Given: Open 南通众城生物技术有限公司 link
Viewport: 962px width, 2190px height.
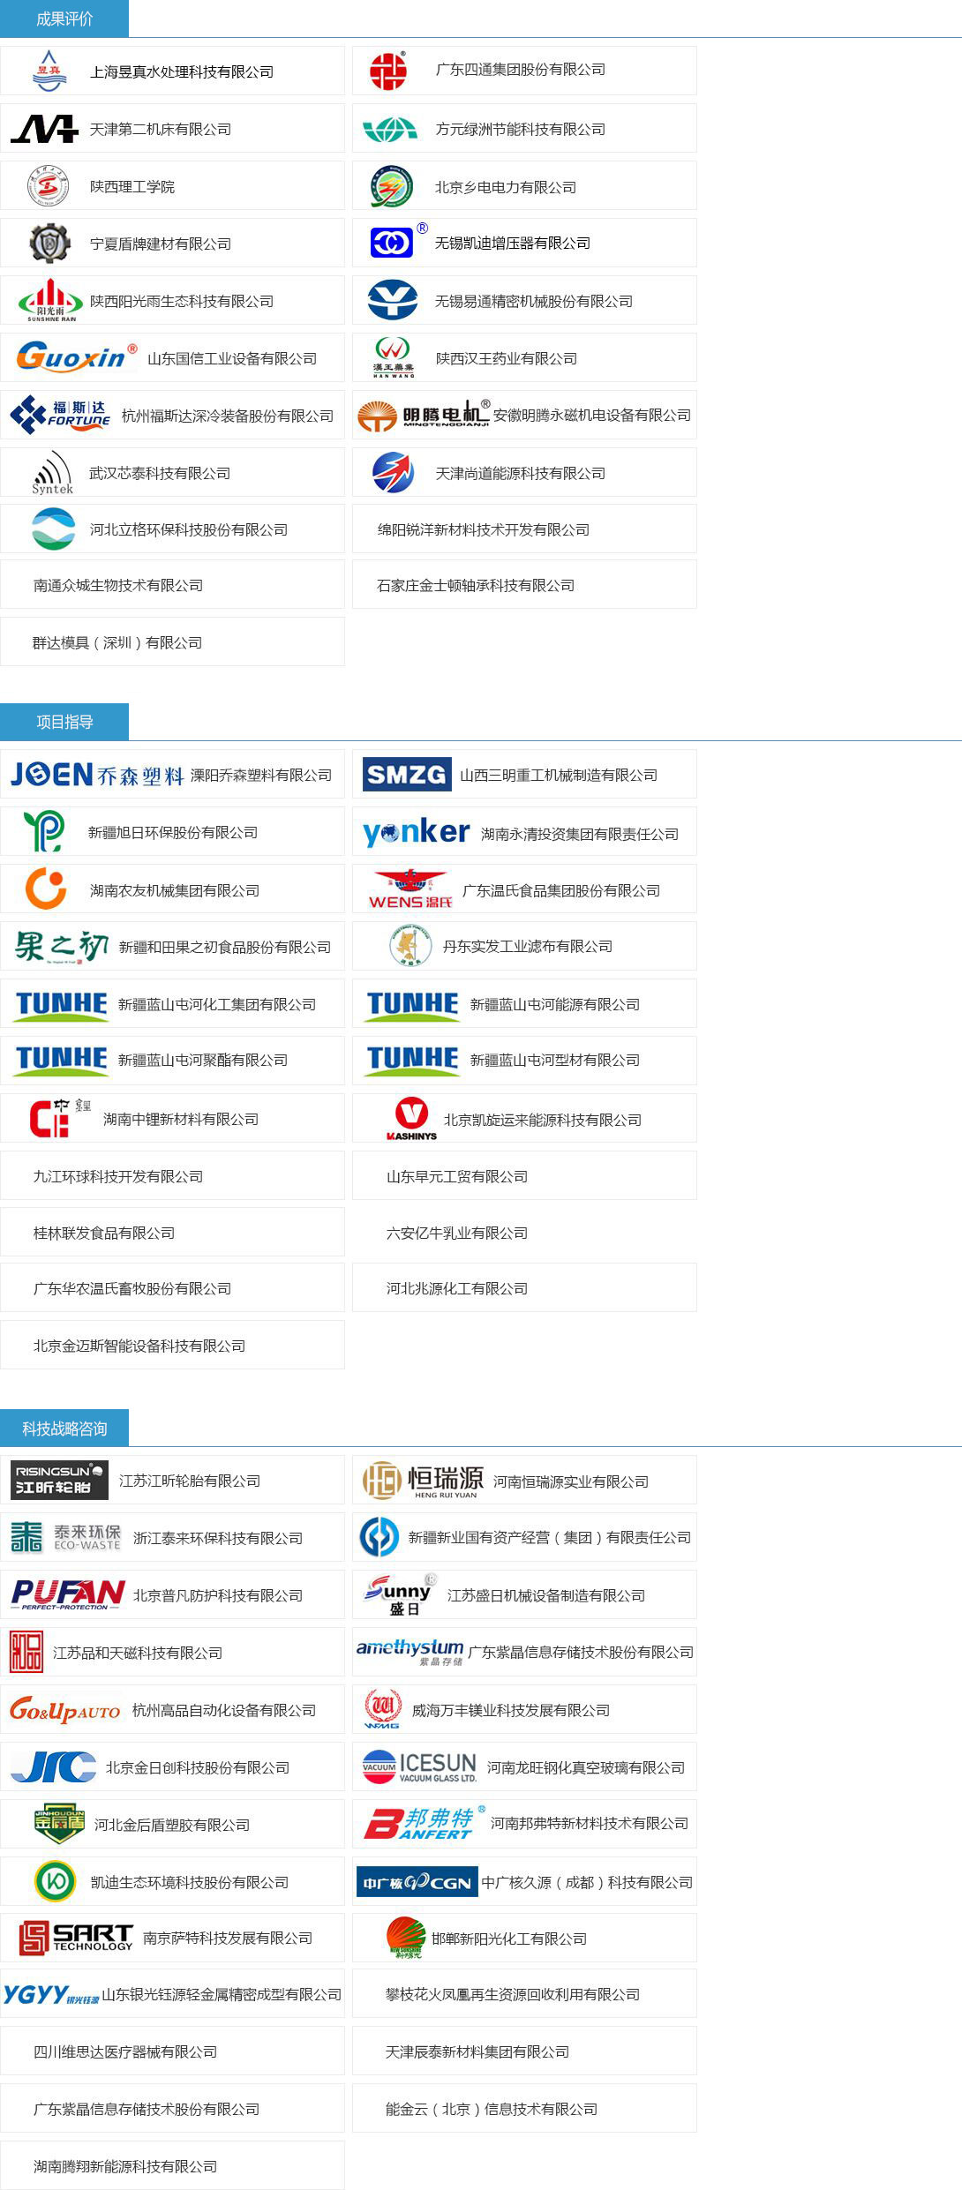Looking at the screenshot, I should [118, 585].
